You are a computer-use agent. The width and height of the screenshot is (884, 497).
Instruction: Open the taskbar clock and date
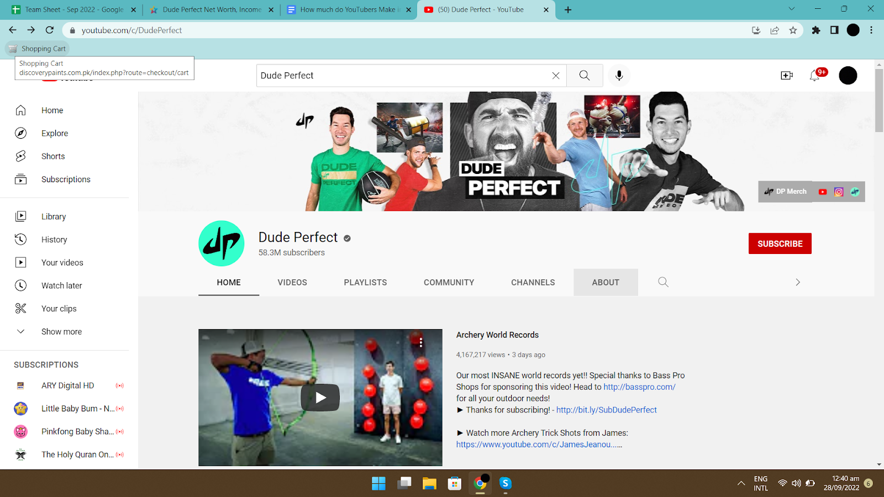[x=841, y=483]
